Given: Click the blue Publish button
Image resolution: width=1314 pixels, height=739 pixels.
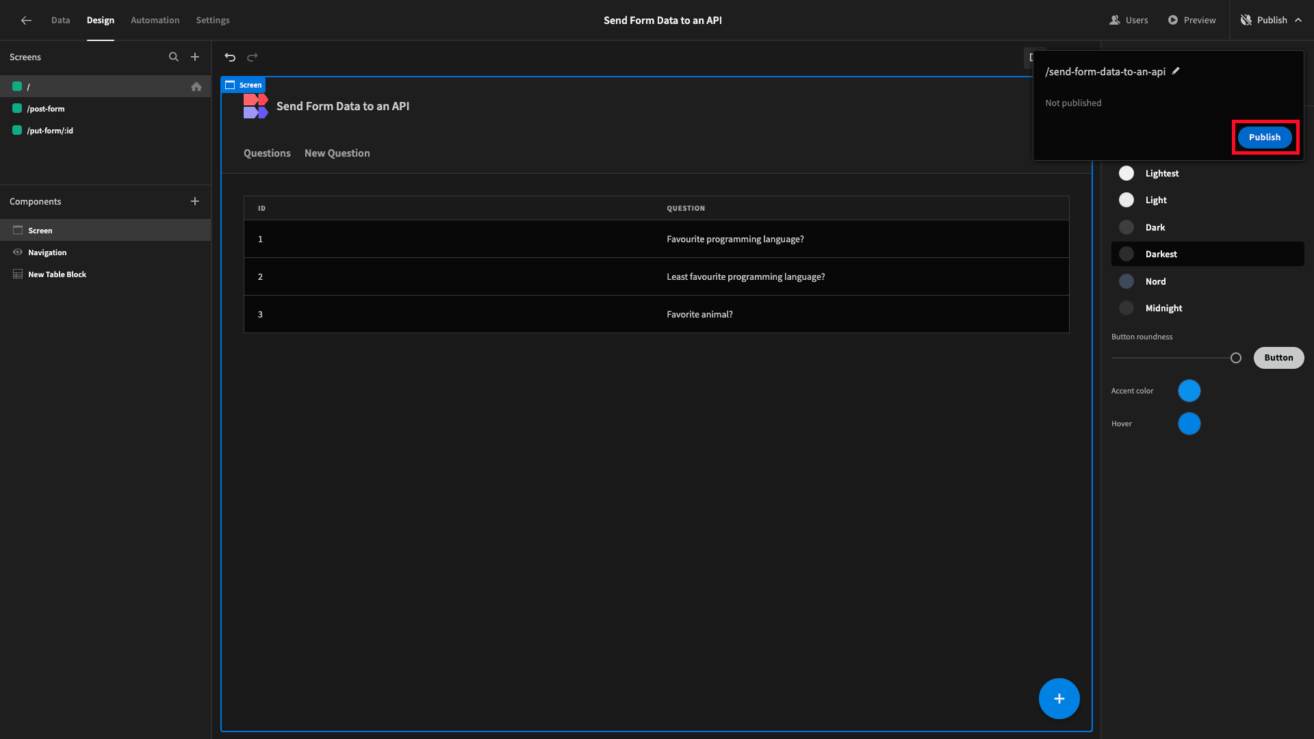Looking at the screenshot, I should tap(1264, 137).
